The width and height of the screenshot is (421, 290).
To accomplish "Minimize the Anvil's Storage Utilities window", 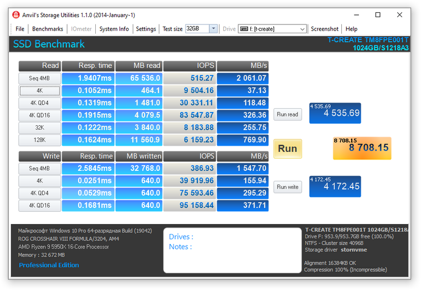I will (x=356, y=15).
